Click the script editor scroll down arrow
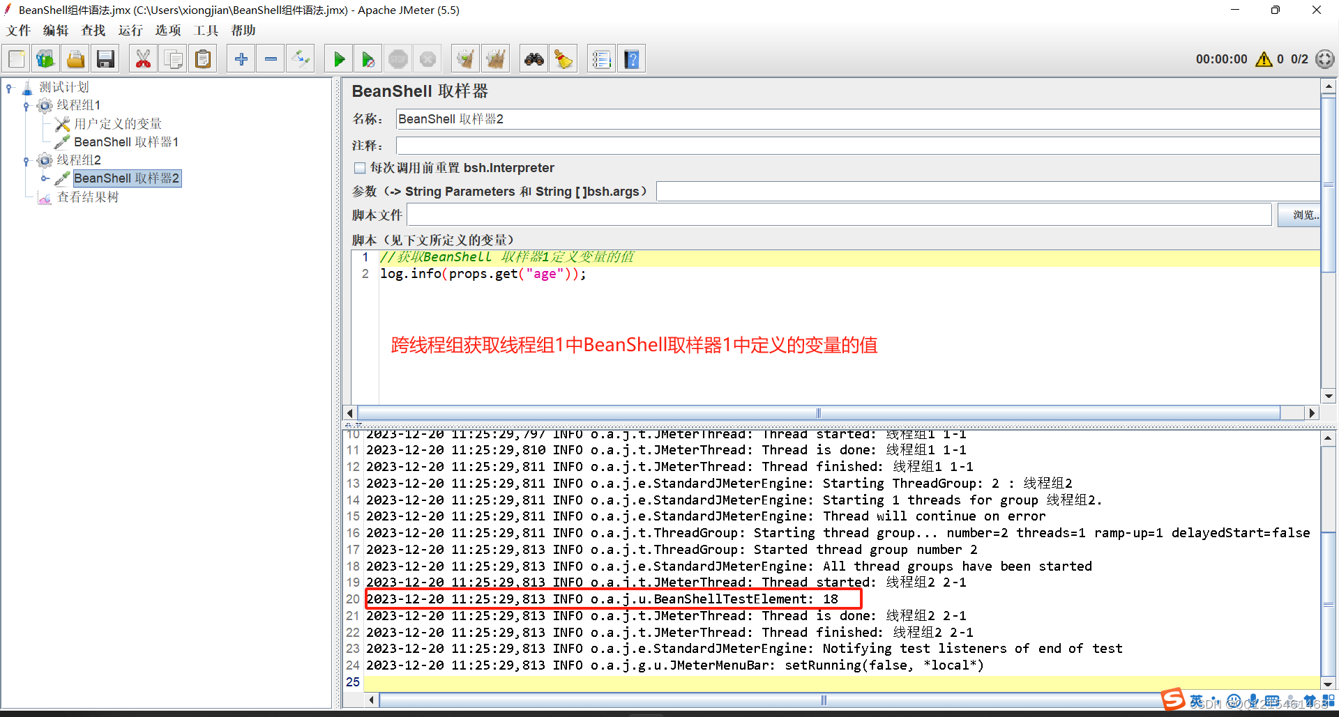This screenshot has width=1339, height=717. (1329, 396)
